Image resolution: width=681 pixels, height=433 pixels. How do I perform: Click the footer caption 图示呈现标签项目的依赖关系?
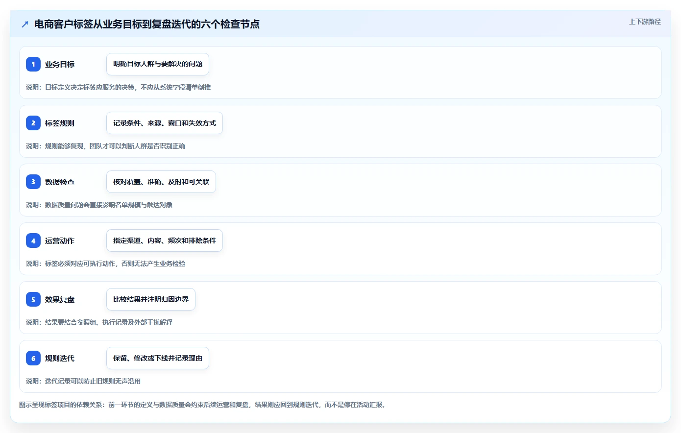[203, 405]
